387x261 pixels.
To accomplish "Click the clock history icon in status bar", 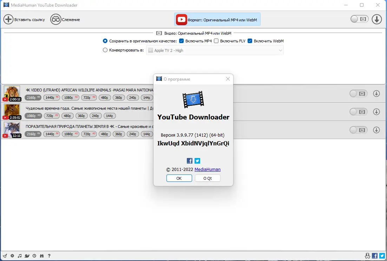I will (x=34, y=256).
